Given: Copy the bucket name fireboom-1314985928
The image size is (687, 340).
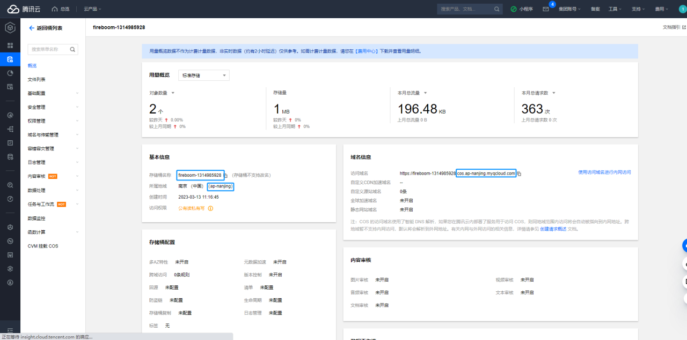Looking at the screenshot, I should click(226, 176).
